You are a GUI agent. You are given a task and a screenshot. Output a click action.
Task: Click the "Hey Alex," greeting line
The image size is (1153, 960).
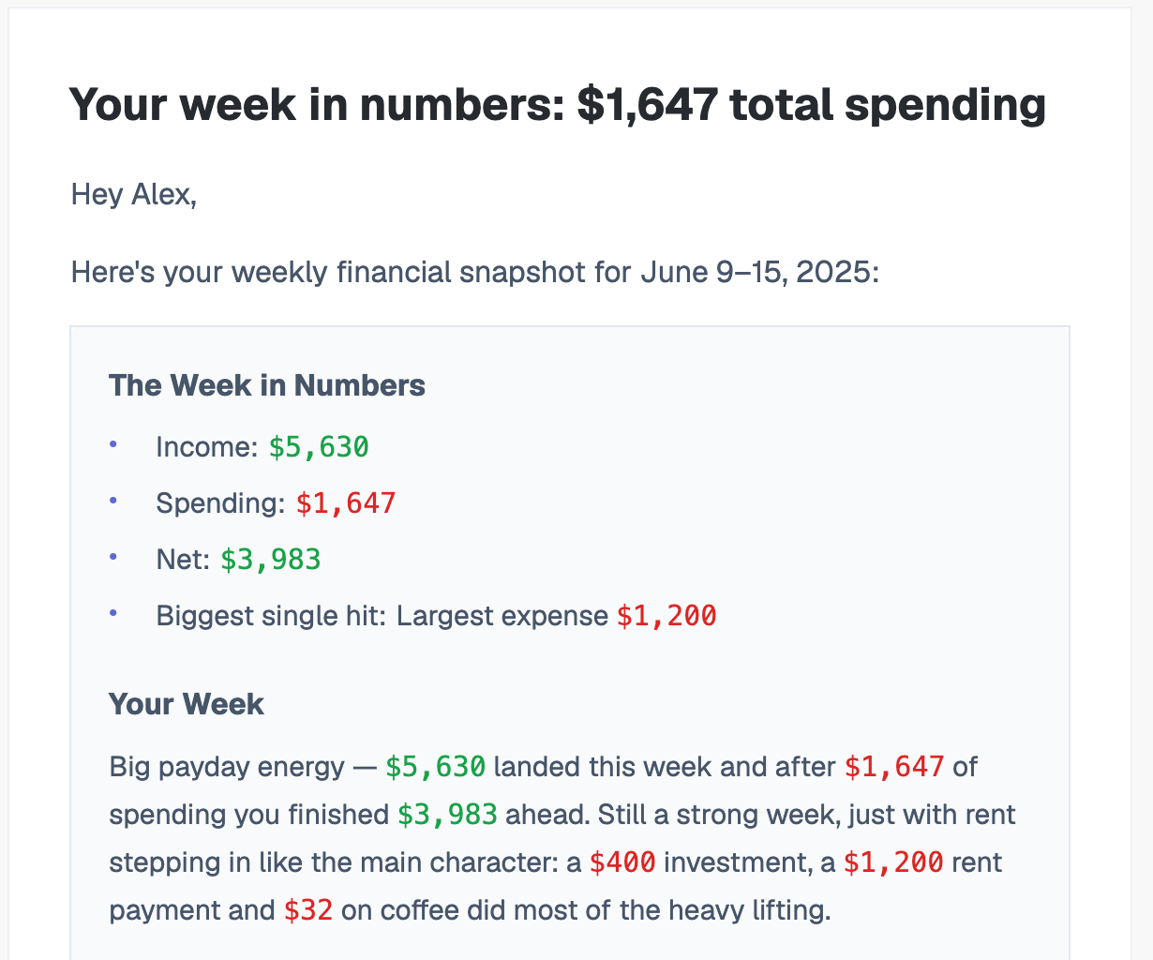[x=134, y=195]
